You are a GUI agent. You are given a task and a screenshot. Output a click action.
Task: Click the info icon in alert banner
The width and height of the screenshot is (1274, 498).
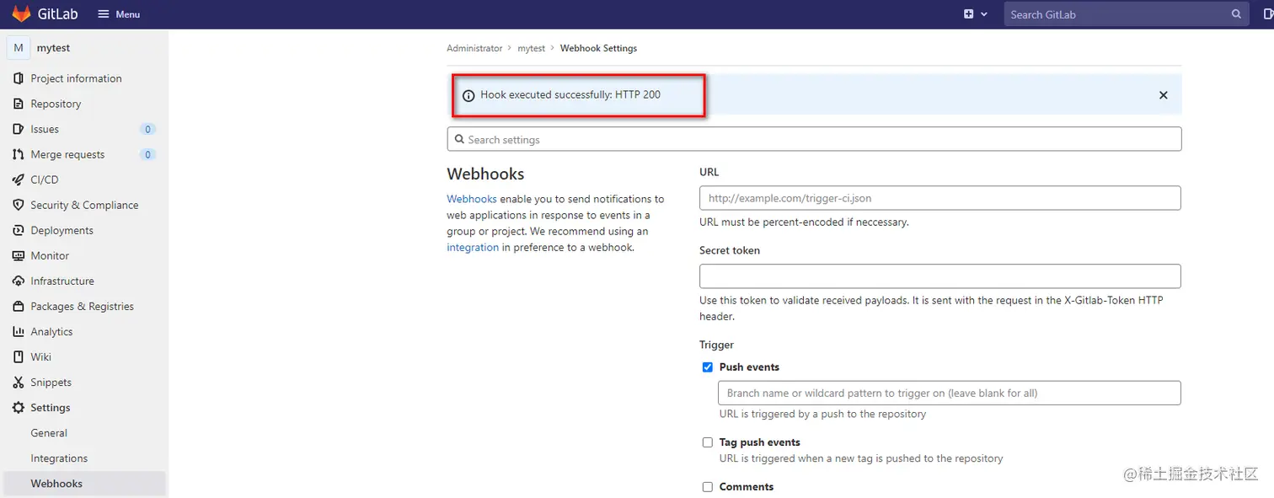468,95
